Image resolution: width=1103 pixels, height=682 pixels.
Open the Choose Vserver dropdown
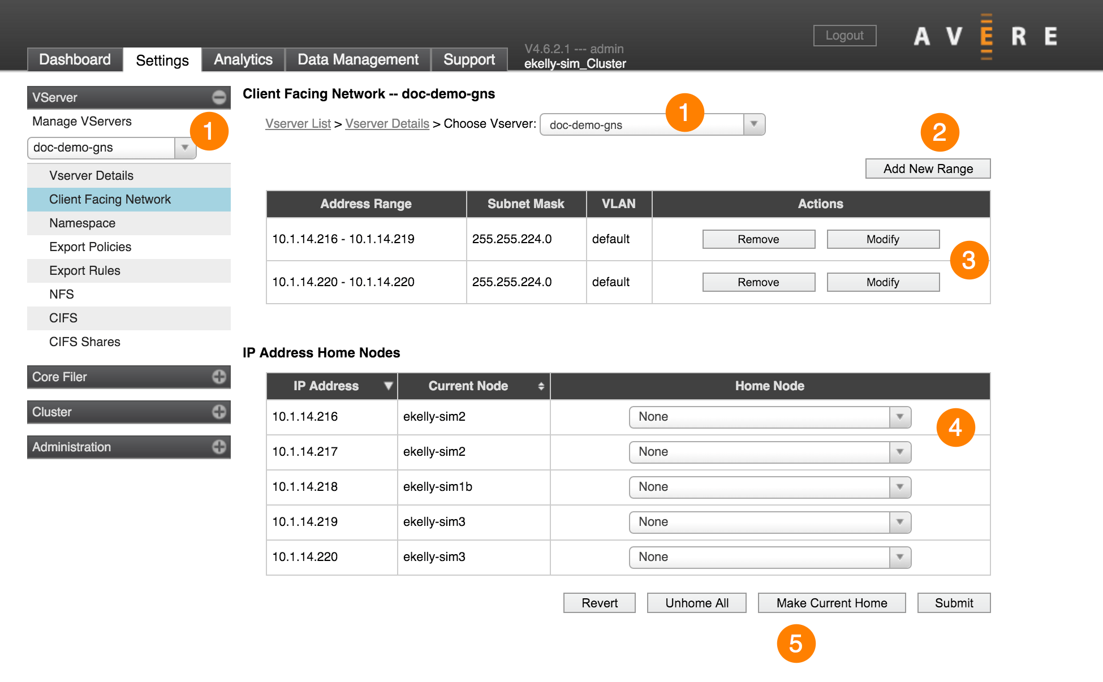754,124
